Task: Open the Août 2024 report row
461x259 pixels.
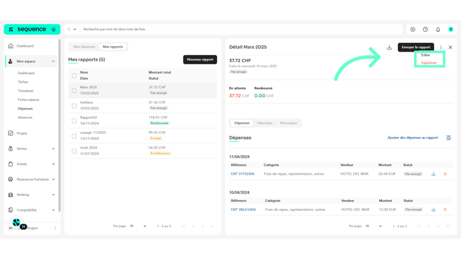Action: (143, 151)
